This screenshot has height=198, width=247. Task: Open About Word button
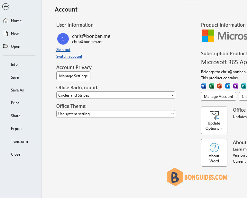(214, 153)
